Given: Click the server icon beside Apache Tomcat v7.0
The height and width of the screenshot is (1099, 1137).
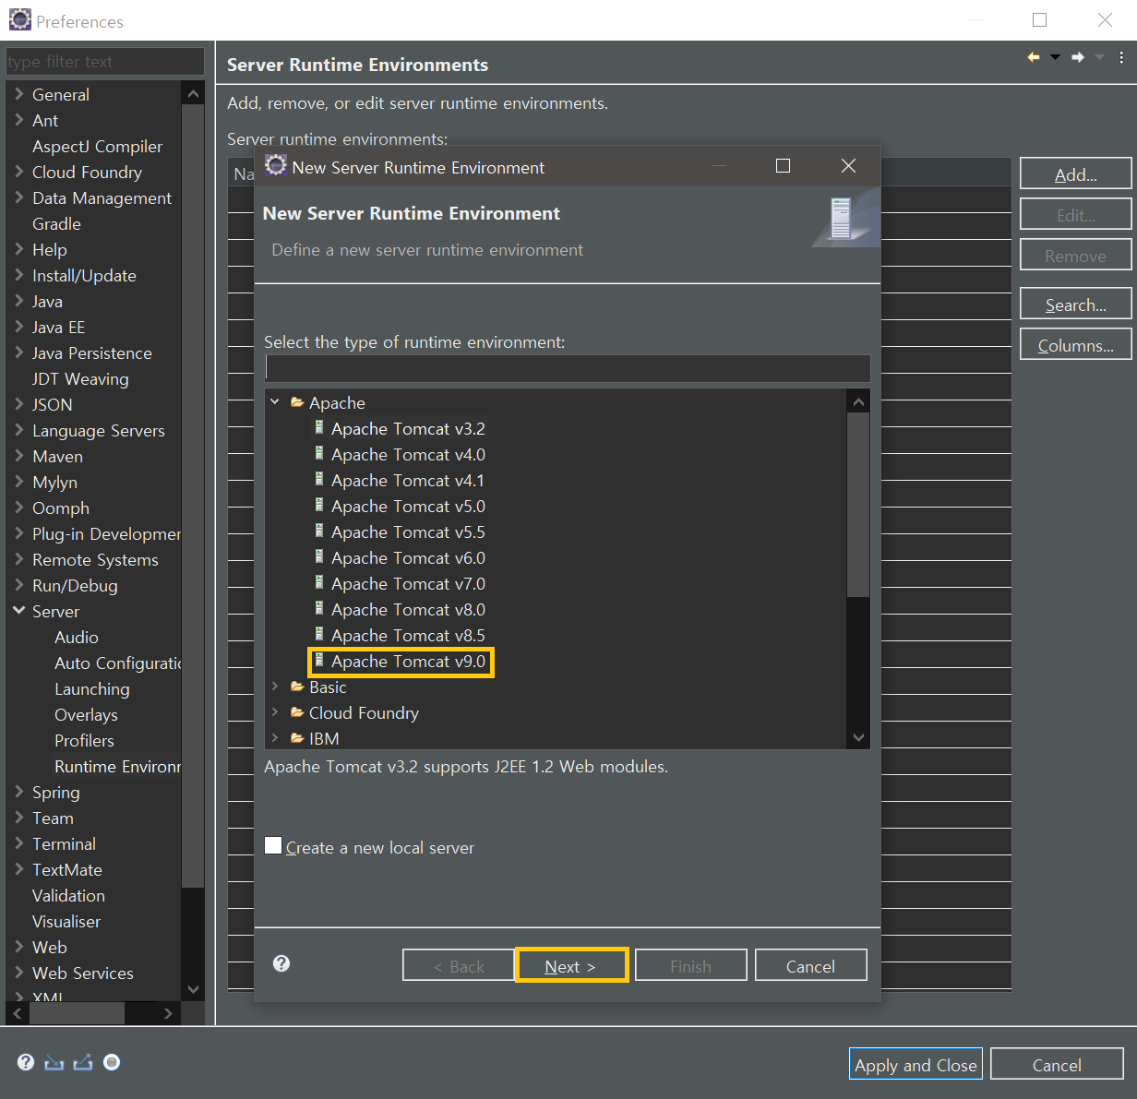Looking at the screenshot, I should tap(319, 583).
